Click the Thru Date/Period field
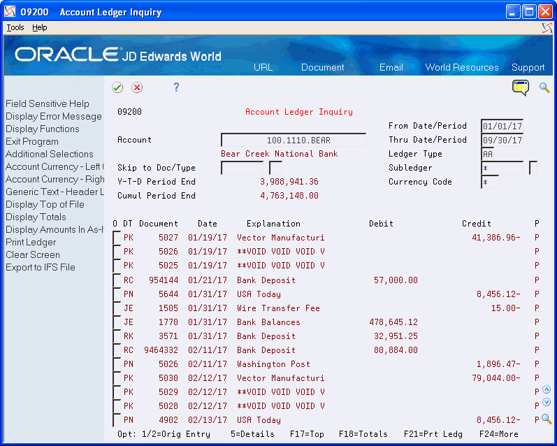 tap(502, 140)
